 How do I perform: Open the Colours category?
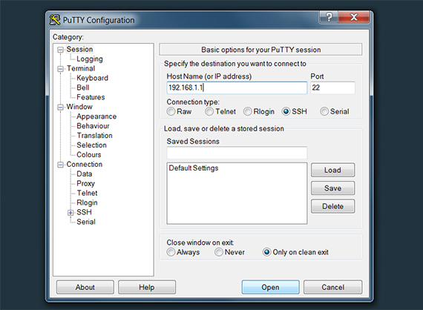pyautogui.click(x=89, y=155)
